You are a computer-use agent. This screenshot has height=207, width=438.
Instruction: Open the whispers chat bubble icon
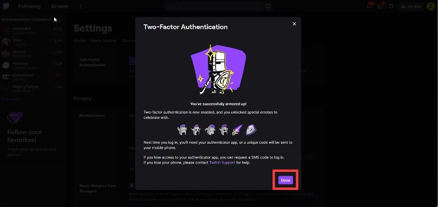point(391,6)
